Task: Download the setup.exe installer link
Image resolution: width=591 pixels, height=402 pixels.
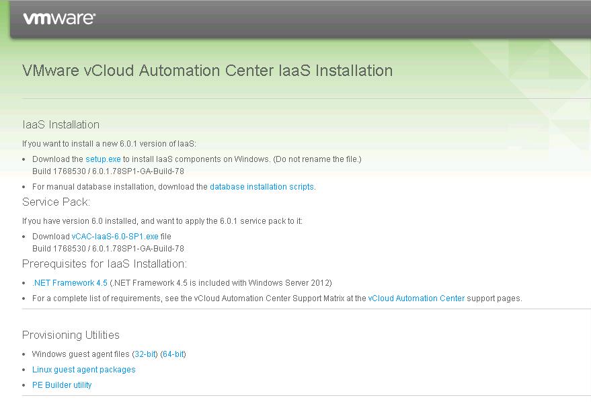Action: pos(103,159)
